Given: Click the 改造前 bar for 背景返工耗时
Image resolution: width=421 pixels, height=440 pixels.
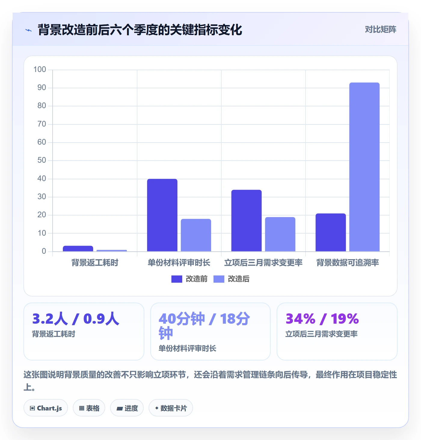Looking at the screenshot, I should click(x=78, y=249).
